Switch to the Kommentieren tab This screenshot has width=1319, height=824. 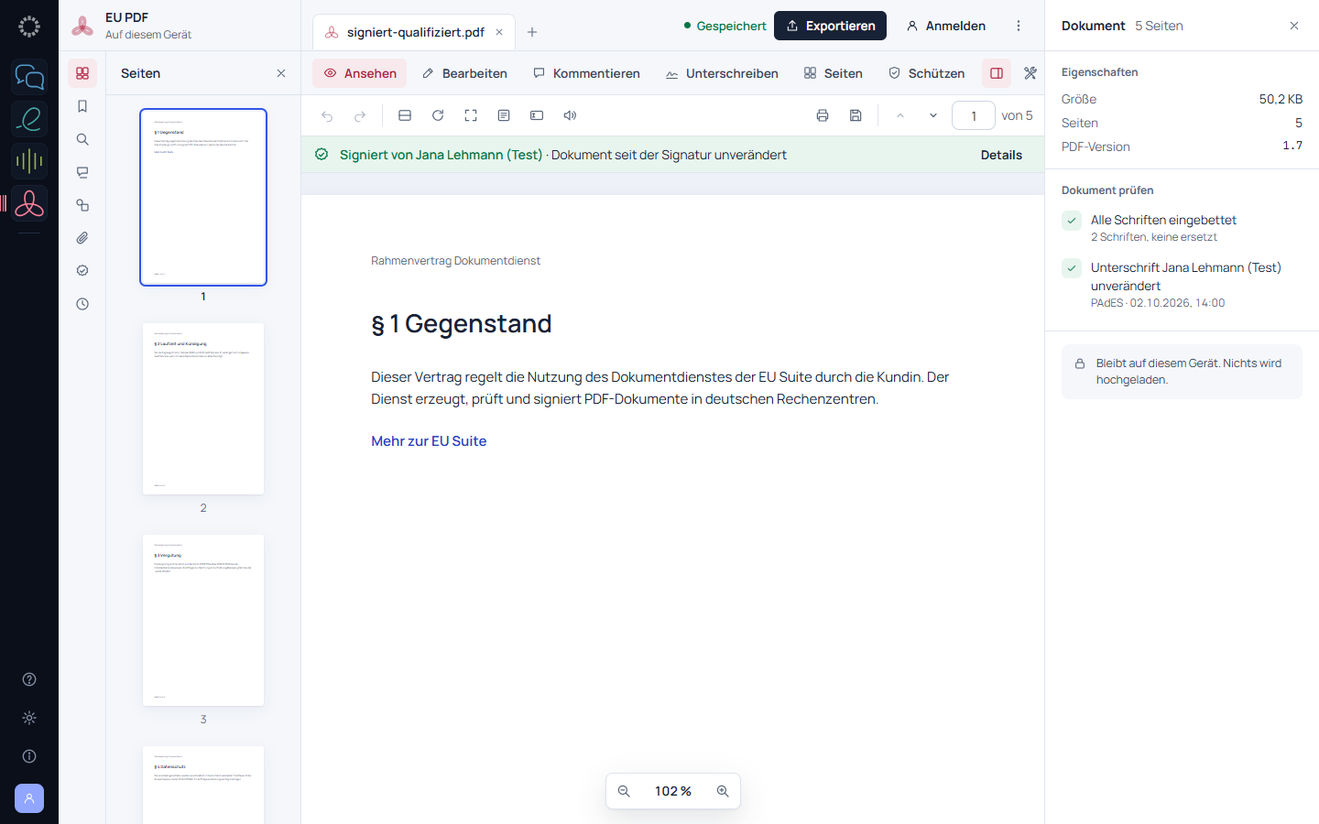click(x=586, y=73)
